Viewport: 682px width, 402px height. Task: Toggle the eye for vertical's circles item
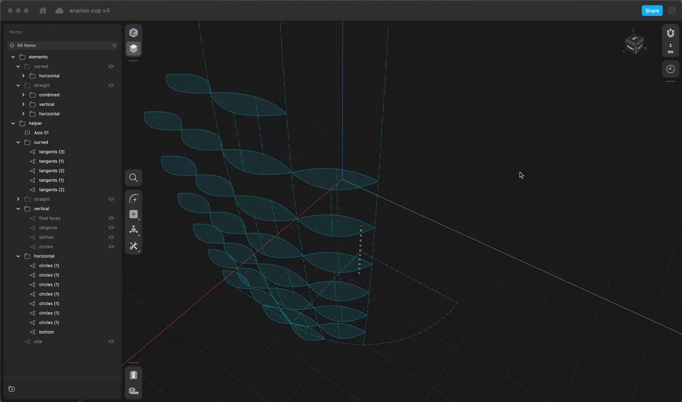pyautogui.click(x=111, y=247)
